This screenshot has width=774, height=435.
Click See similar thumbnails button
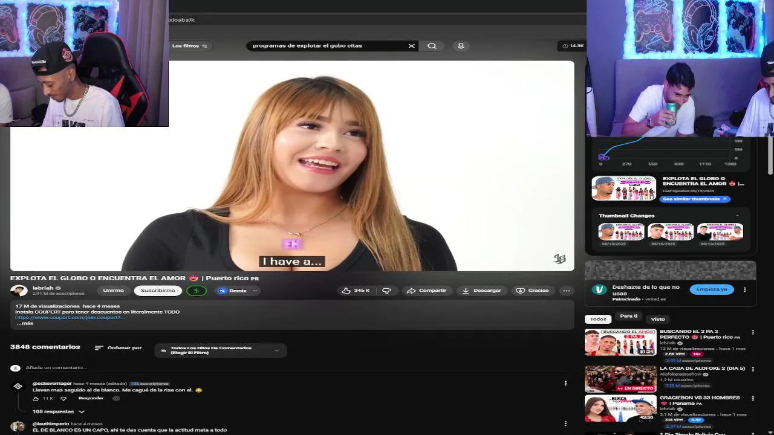point(695,199)
